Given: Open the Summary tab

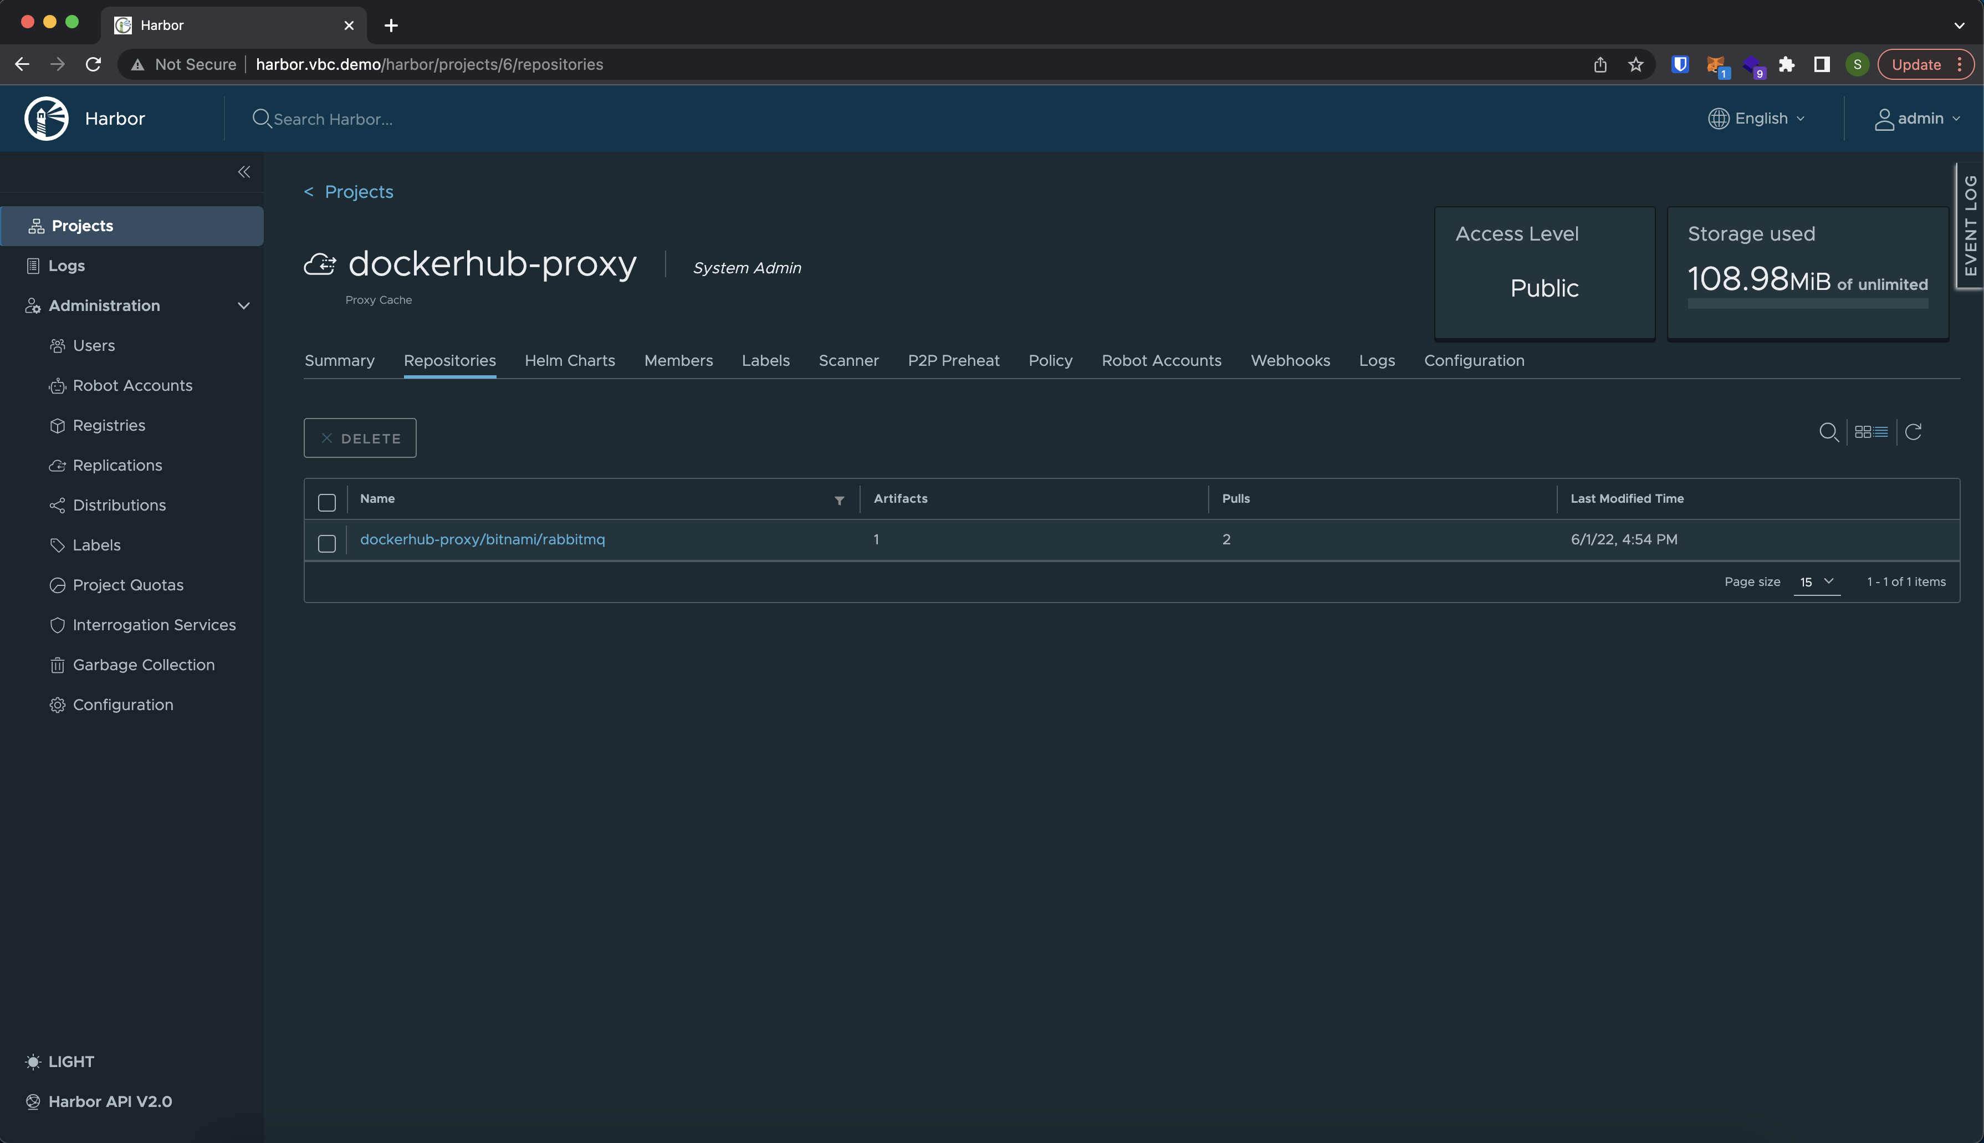Looking at the screenshot, I should [x=339, y=360].
